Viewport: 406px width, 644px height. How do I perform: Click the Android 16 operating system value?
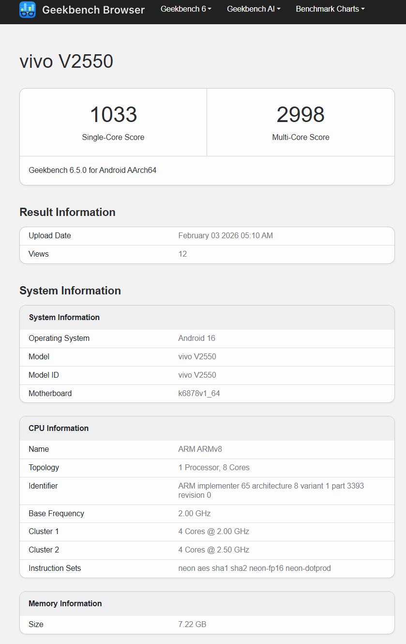point(196,338)
